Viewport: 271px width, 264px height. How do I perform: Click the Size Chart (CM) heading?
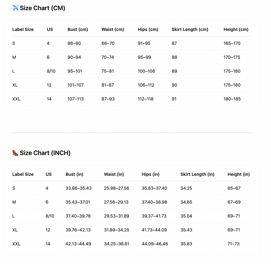(x=42, y=8)
